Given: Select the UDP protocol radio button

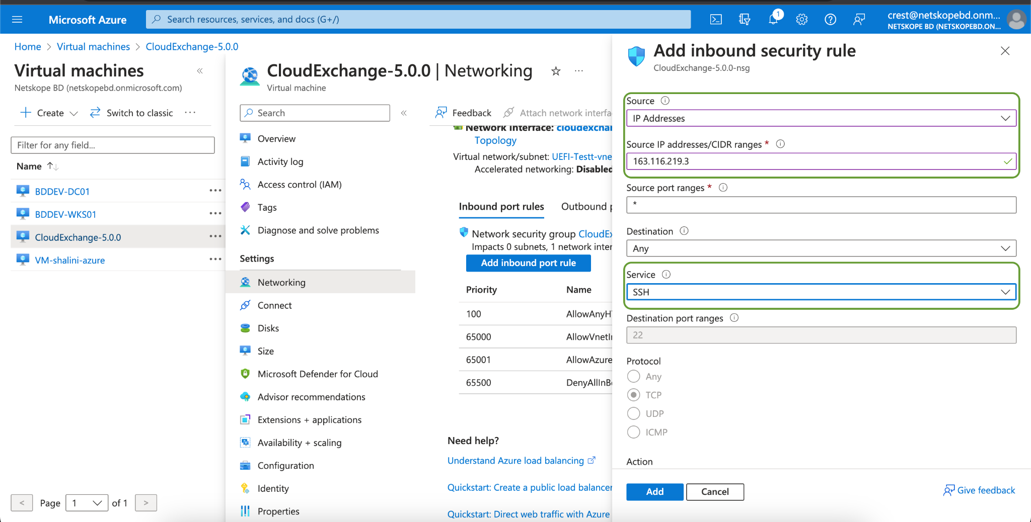Looking at the screenshot, I should (634, 413).
